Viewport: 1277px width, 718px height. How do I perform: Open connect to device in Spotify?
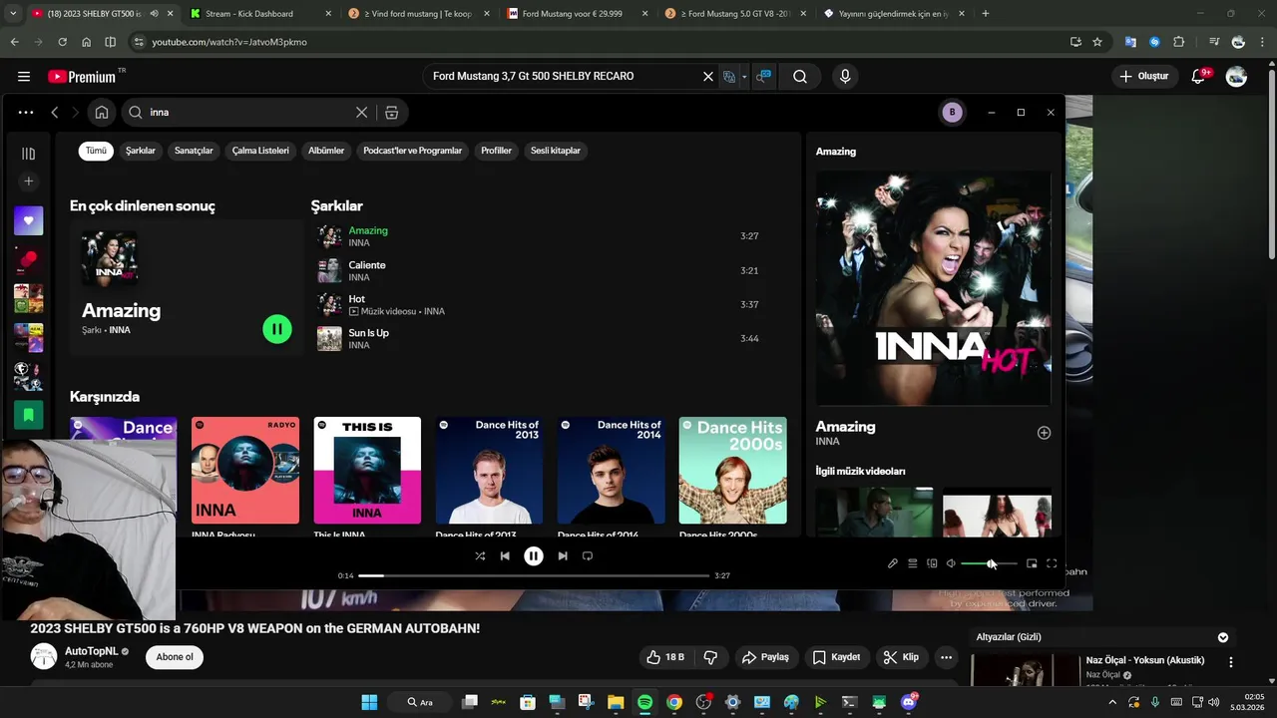click(932, 563)
